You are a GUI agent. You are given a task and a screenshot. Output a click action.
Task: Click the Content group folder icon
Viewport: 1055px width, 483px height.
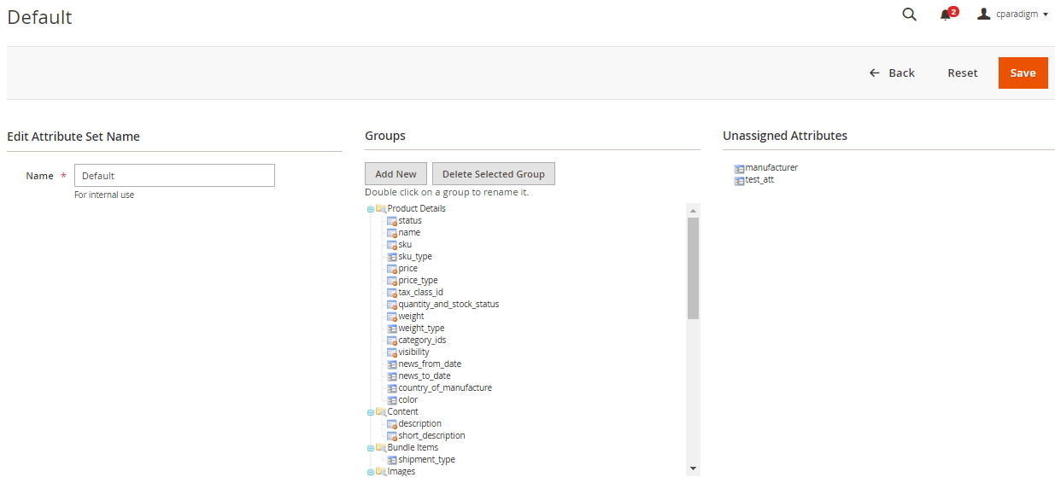point(381,412)
